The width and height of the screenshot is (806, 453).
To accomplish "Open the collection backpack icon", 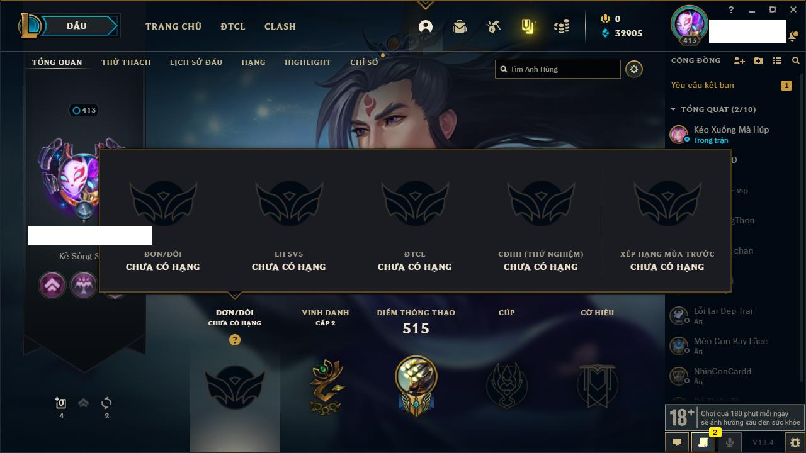I will pos(460,26).
